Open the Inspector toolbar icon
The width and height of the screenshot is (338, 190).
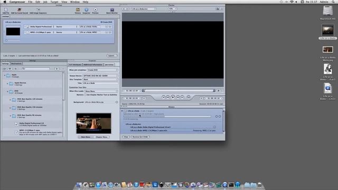pos(87,10)
